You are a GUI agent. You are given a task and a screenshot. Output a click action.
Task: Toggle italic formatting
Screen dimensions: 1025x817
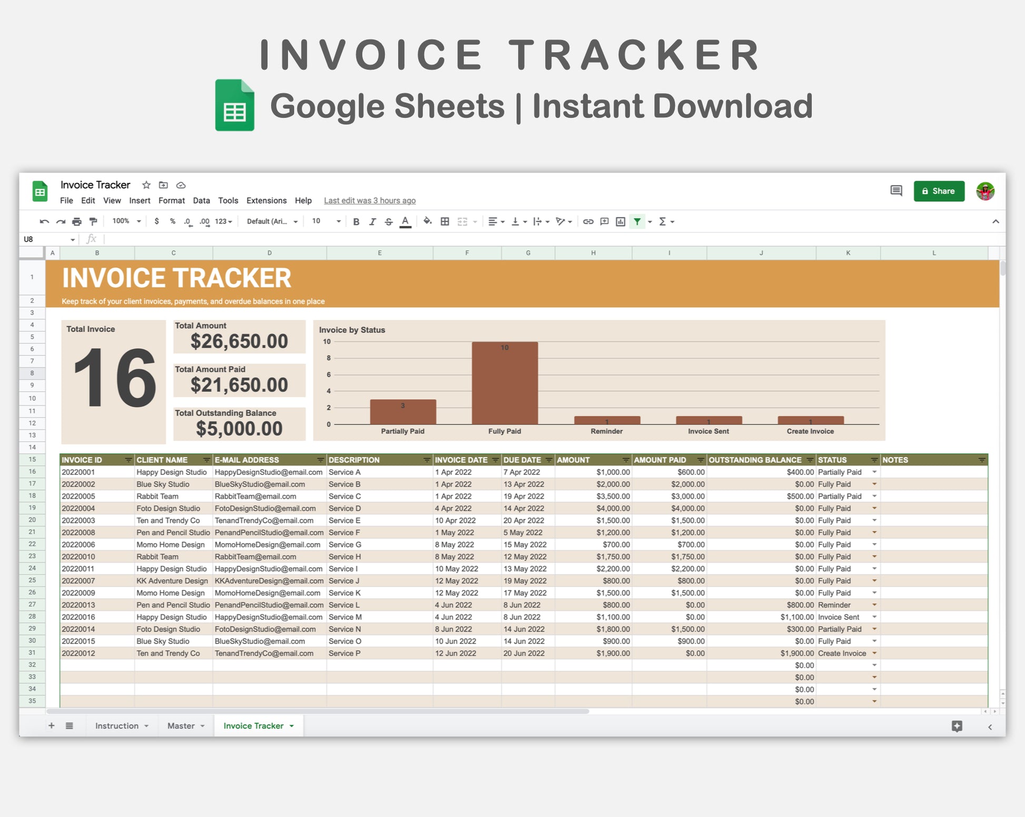point(372,222)
